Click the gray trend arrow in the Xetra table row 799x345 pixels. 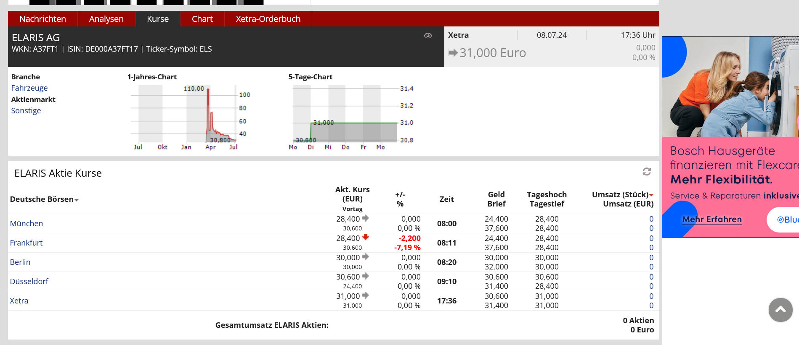[365, 295]
